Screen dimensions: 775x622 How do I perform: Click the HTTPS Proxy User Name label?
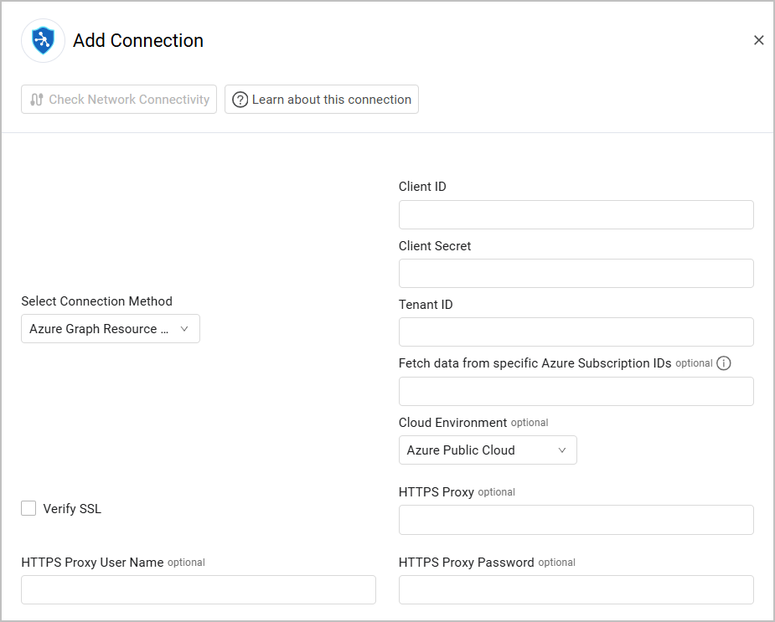tap(92, 563)
